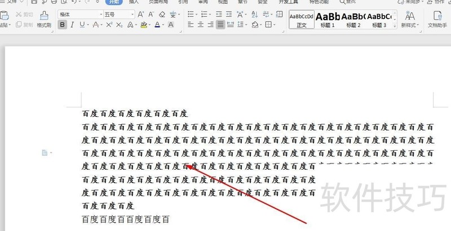The image size is (451, 231).
Task: Click the bulleted list icon
Action: click(x=191, y=14)
